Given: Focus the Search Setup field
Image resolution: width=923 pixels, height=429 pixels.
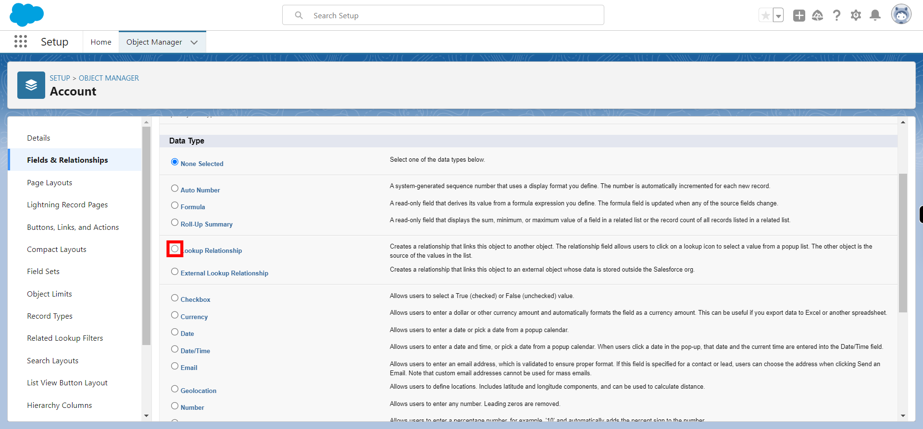Looking at the screenshot, I should click(443, 15).
